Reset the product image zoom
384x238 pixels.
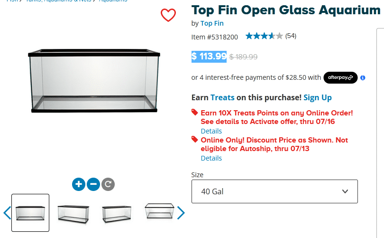108,184
